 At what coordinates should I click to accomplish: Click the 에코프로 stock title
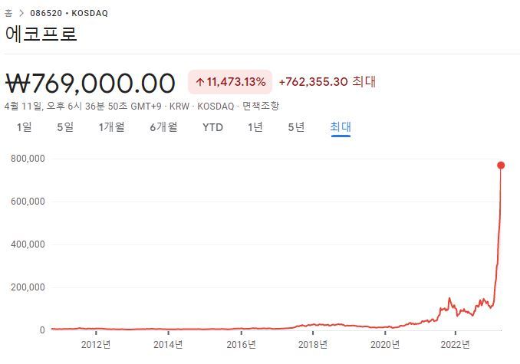(41, 34)
